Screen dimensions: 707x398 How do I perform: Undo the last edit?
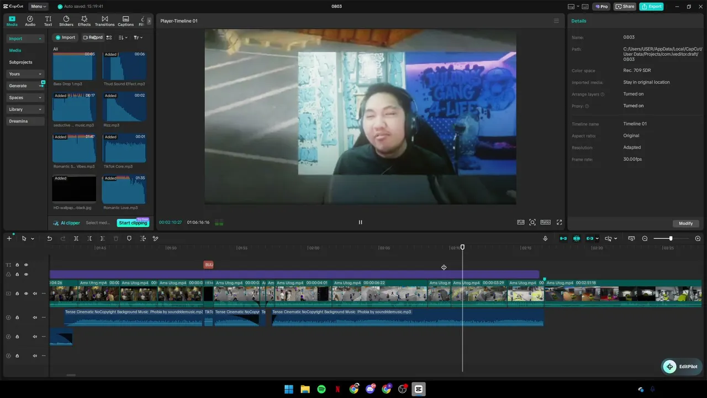coord(49,238)
